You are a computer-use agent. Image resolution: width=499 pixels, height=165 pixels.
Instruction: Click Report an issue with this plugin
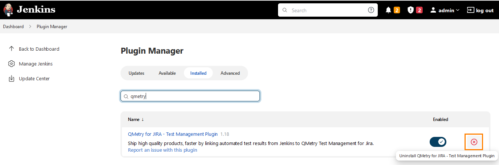point(162,150)
